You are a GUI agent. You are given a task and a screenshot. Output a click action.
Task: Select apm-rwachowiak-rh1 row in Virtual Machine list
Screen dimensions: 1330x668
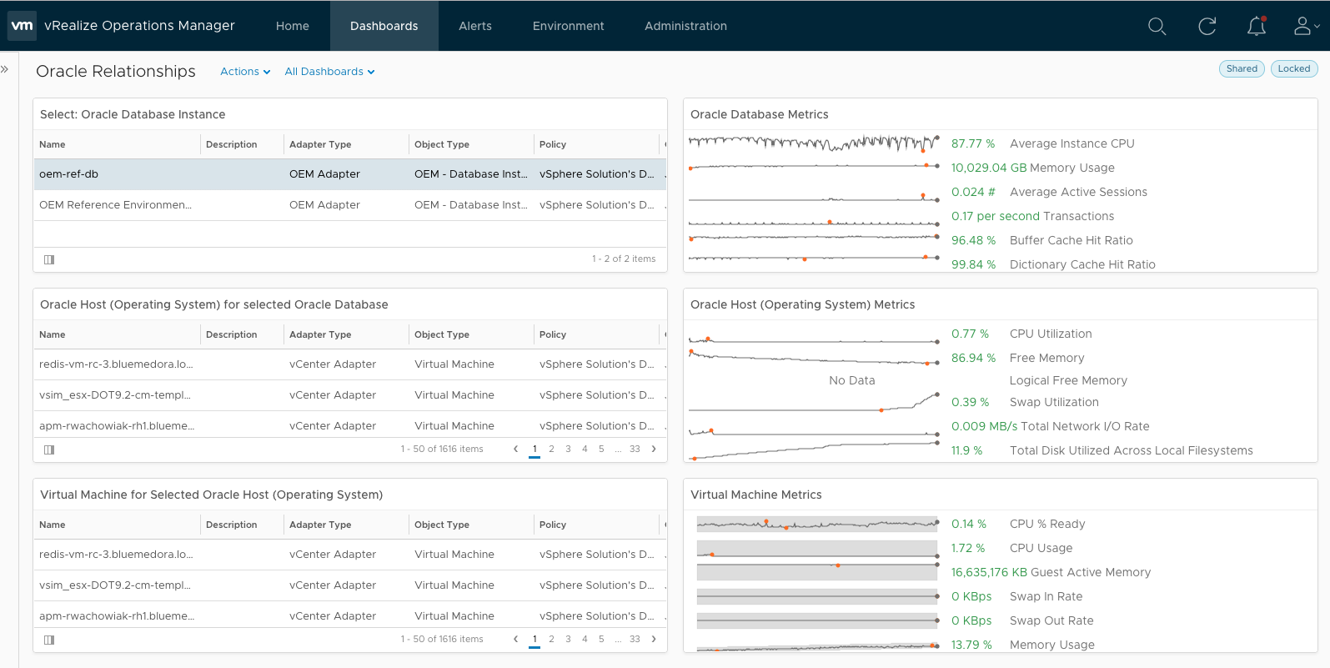(x=350, y=615)
